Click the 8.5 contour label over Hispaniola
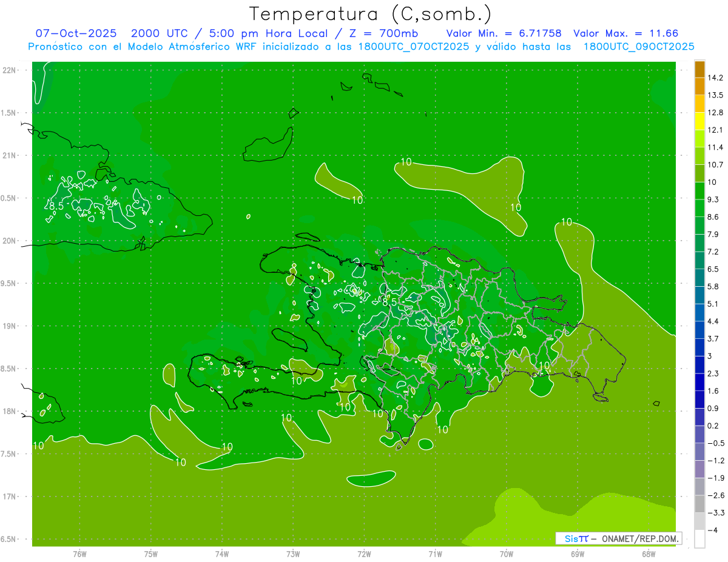 [389, 301]
